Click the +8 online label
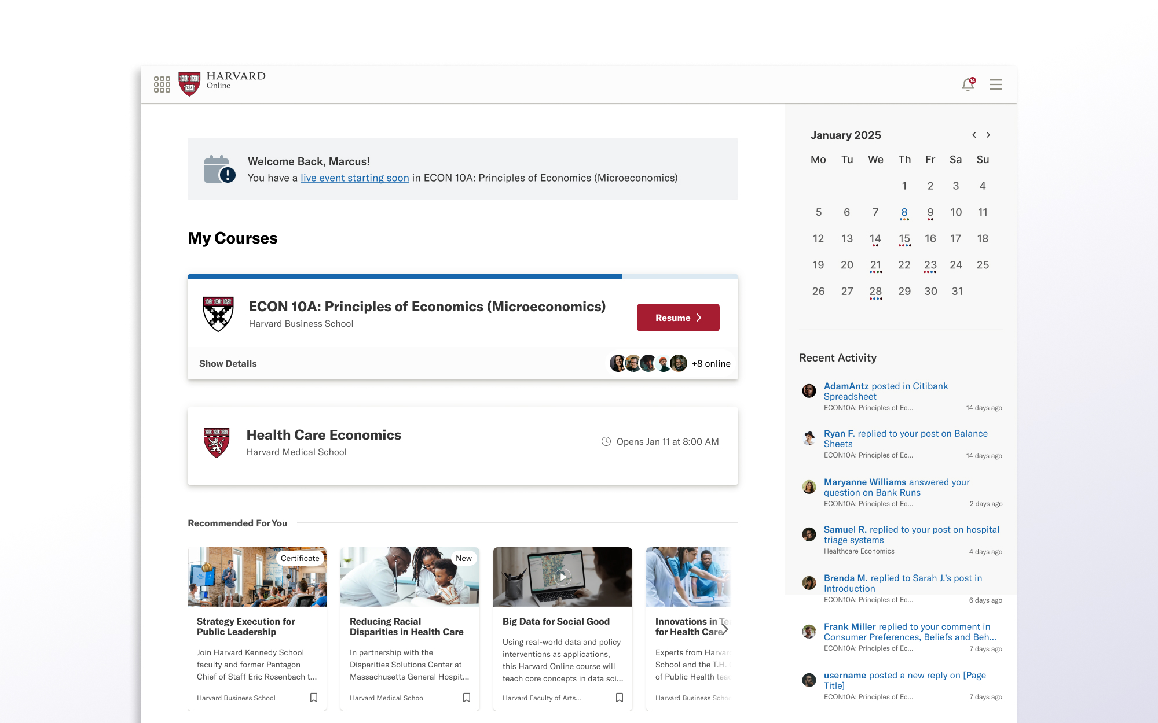The height and width of the screenshot is (723, 1158). click(x=711, y=363)
